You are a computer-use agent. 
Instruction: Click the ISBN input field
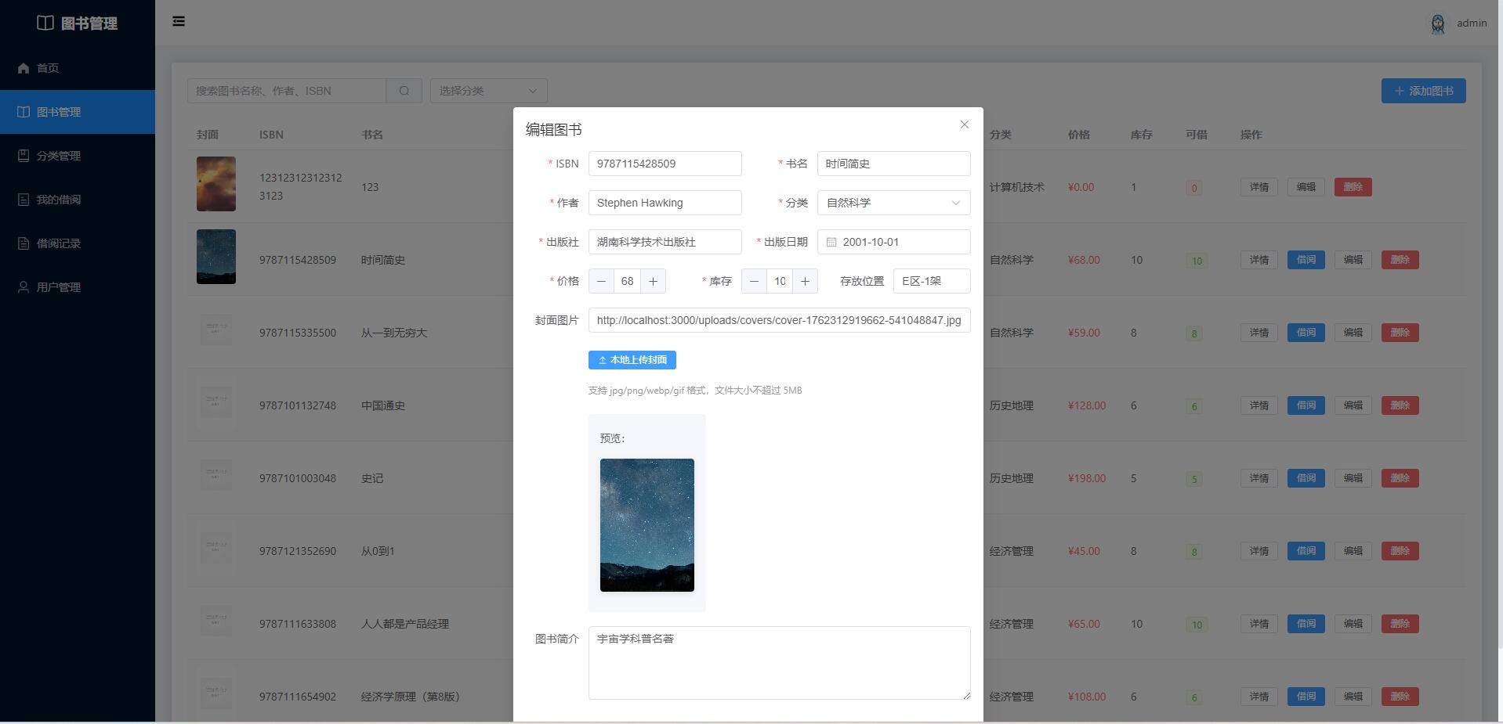tap(664, 164)
